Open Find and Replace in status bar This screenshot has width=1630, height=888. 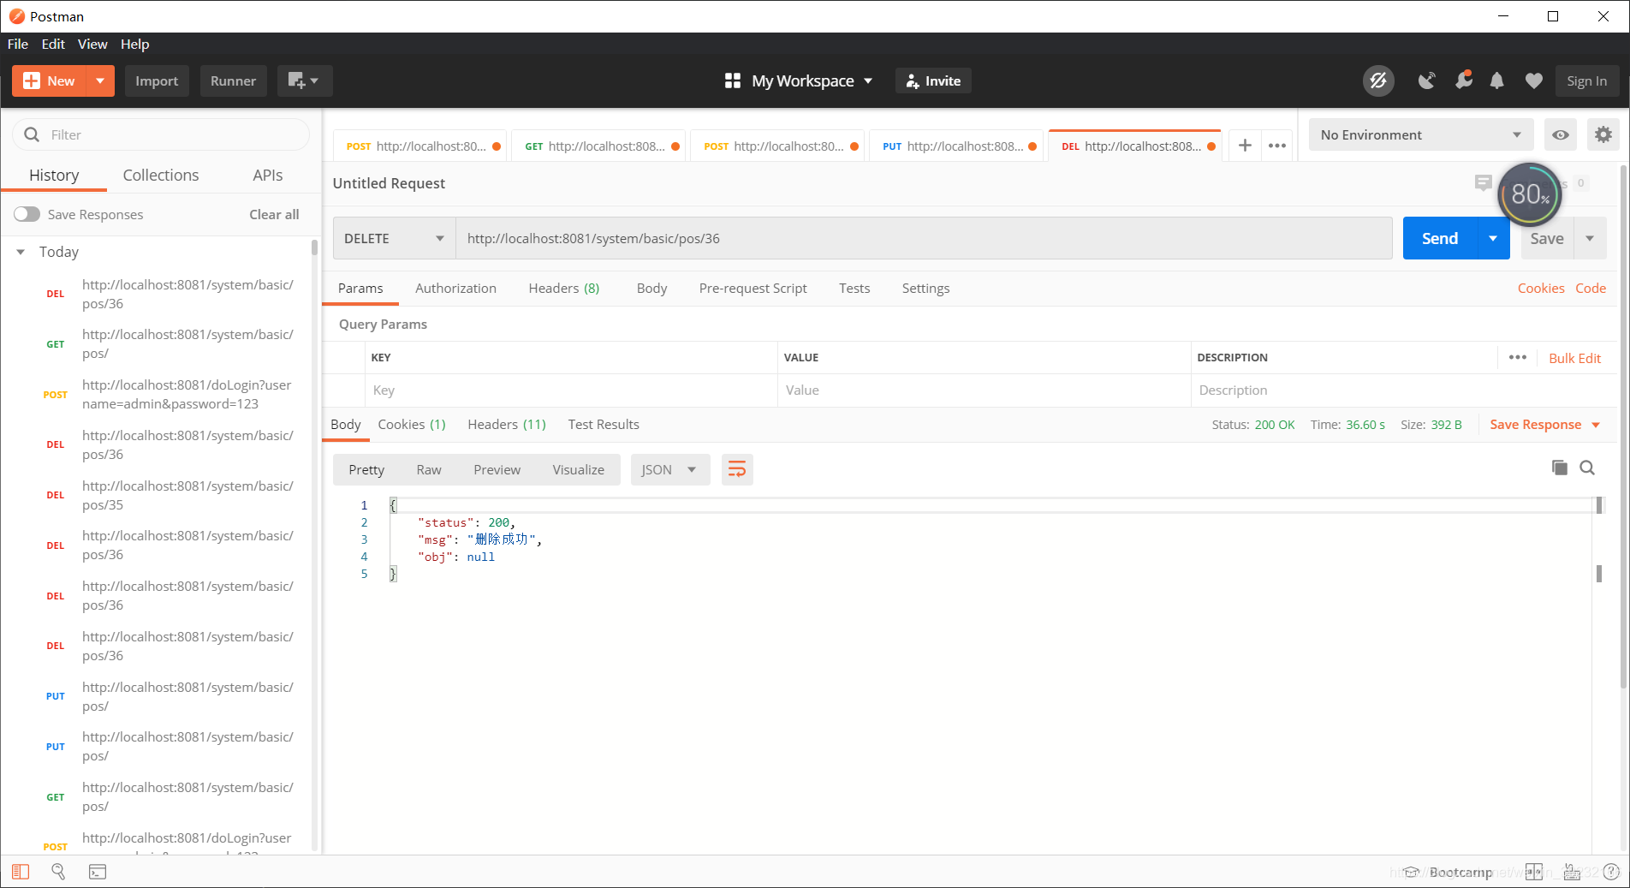(x=58, y=872)
